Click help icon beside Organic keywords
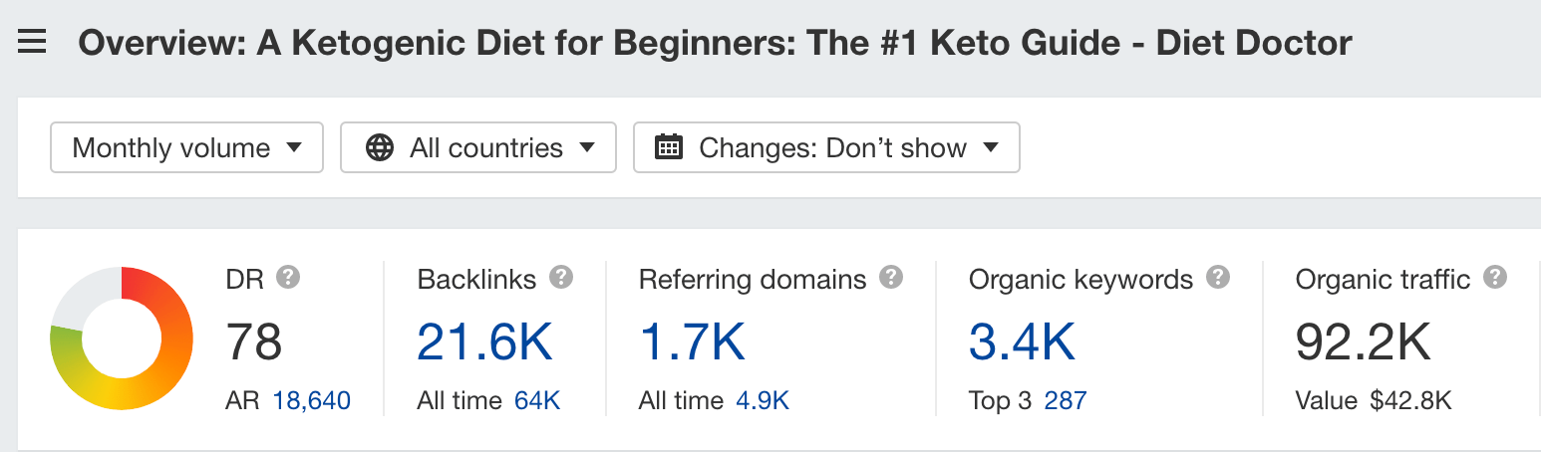1541x452 pixels. (1217, 277)
